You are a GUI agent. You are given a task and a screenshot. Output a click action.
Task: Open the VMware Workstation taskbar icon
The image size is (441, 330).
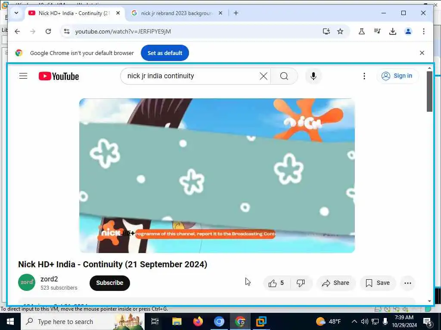point(261,321)
